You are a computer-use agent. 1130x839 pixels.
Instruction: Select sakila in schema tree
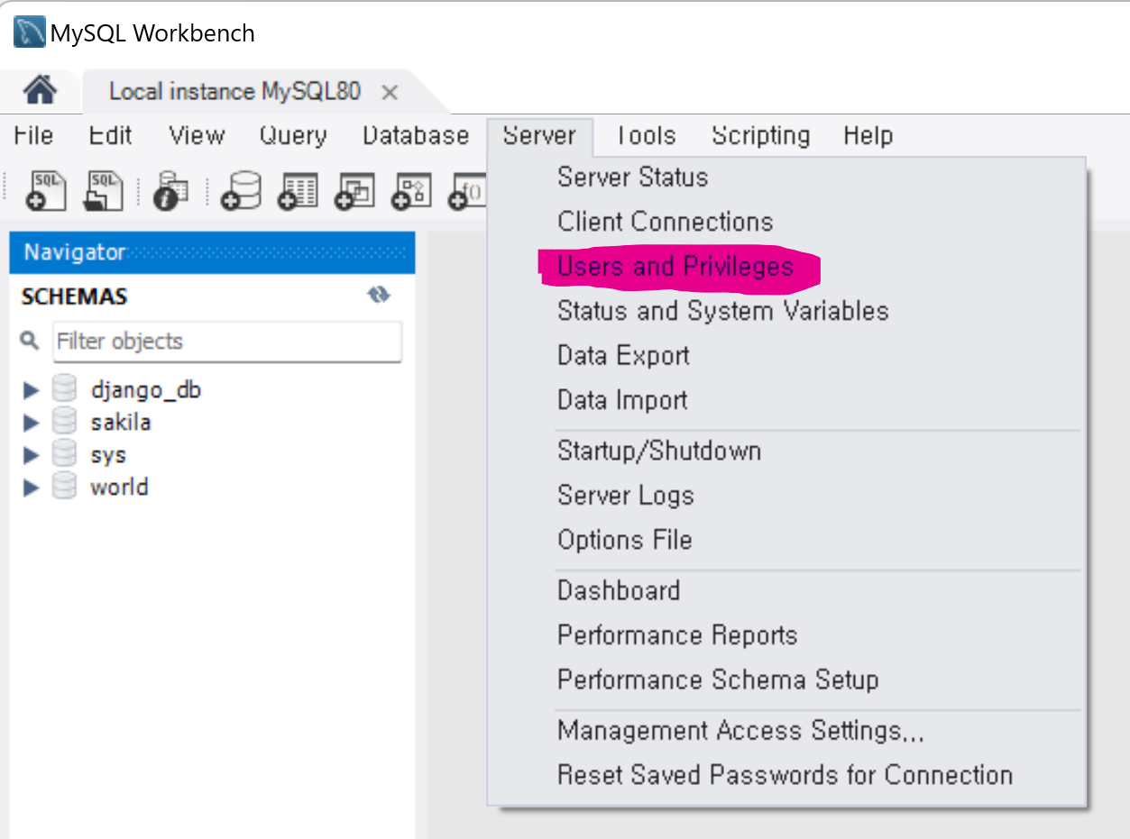point(120,422)
